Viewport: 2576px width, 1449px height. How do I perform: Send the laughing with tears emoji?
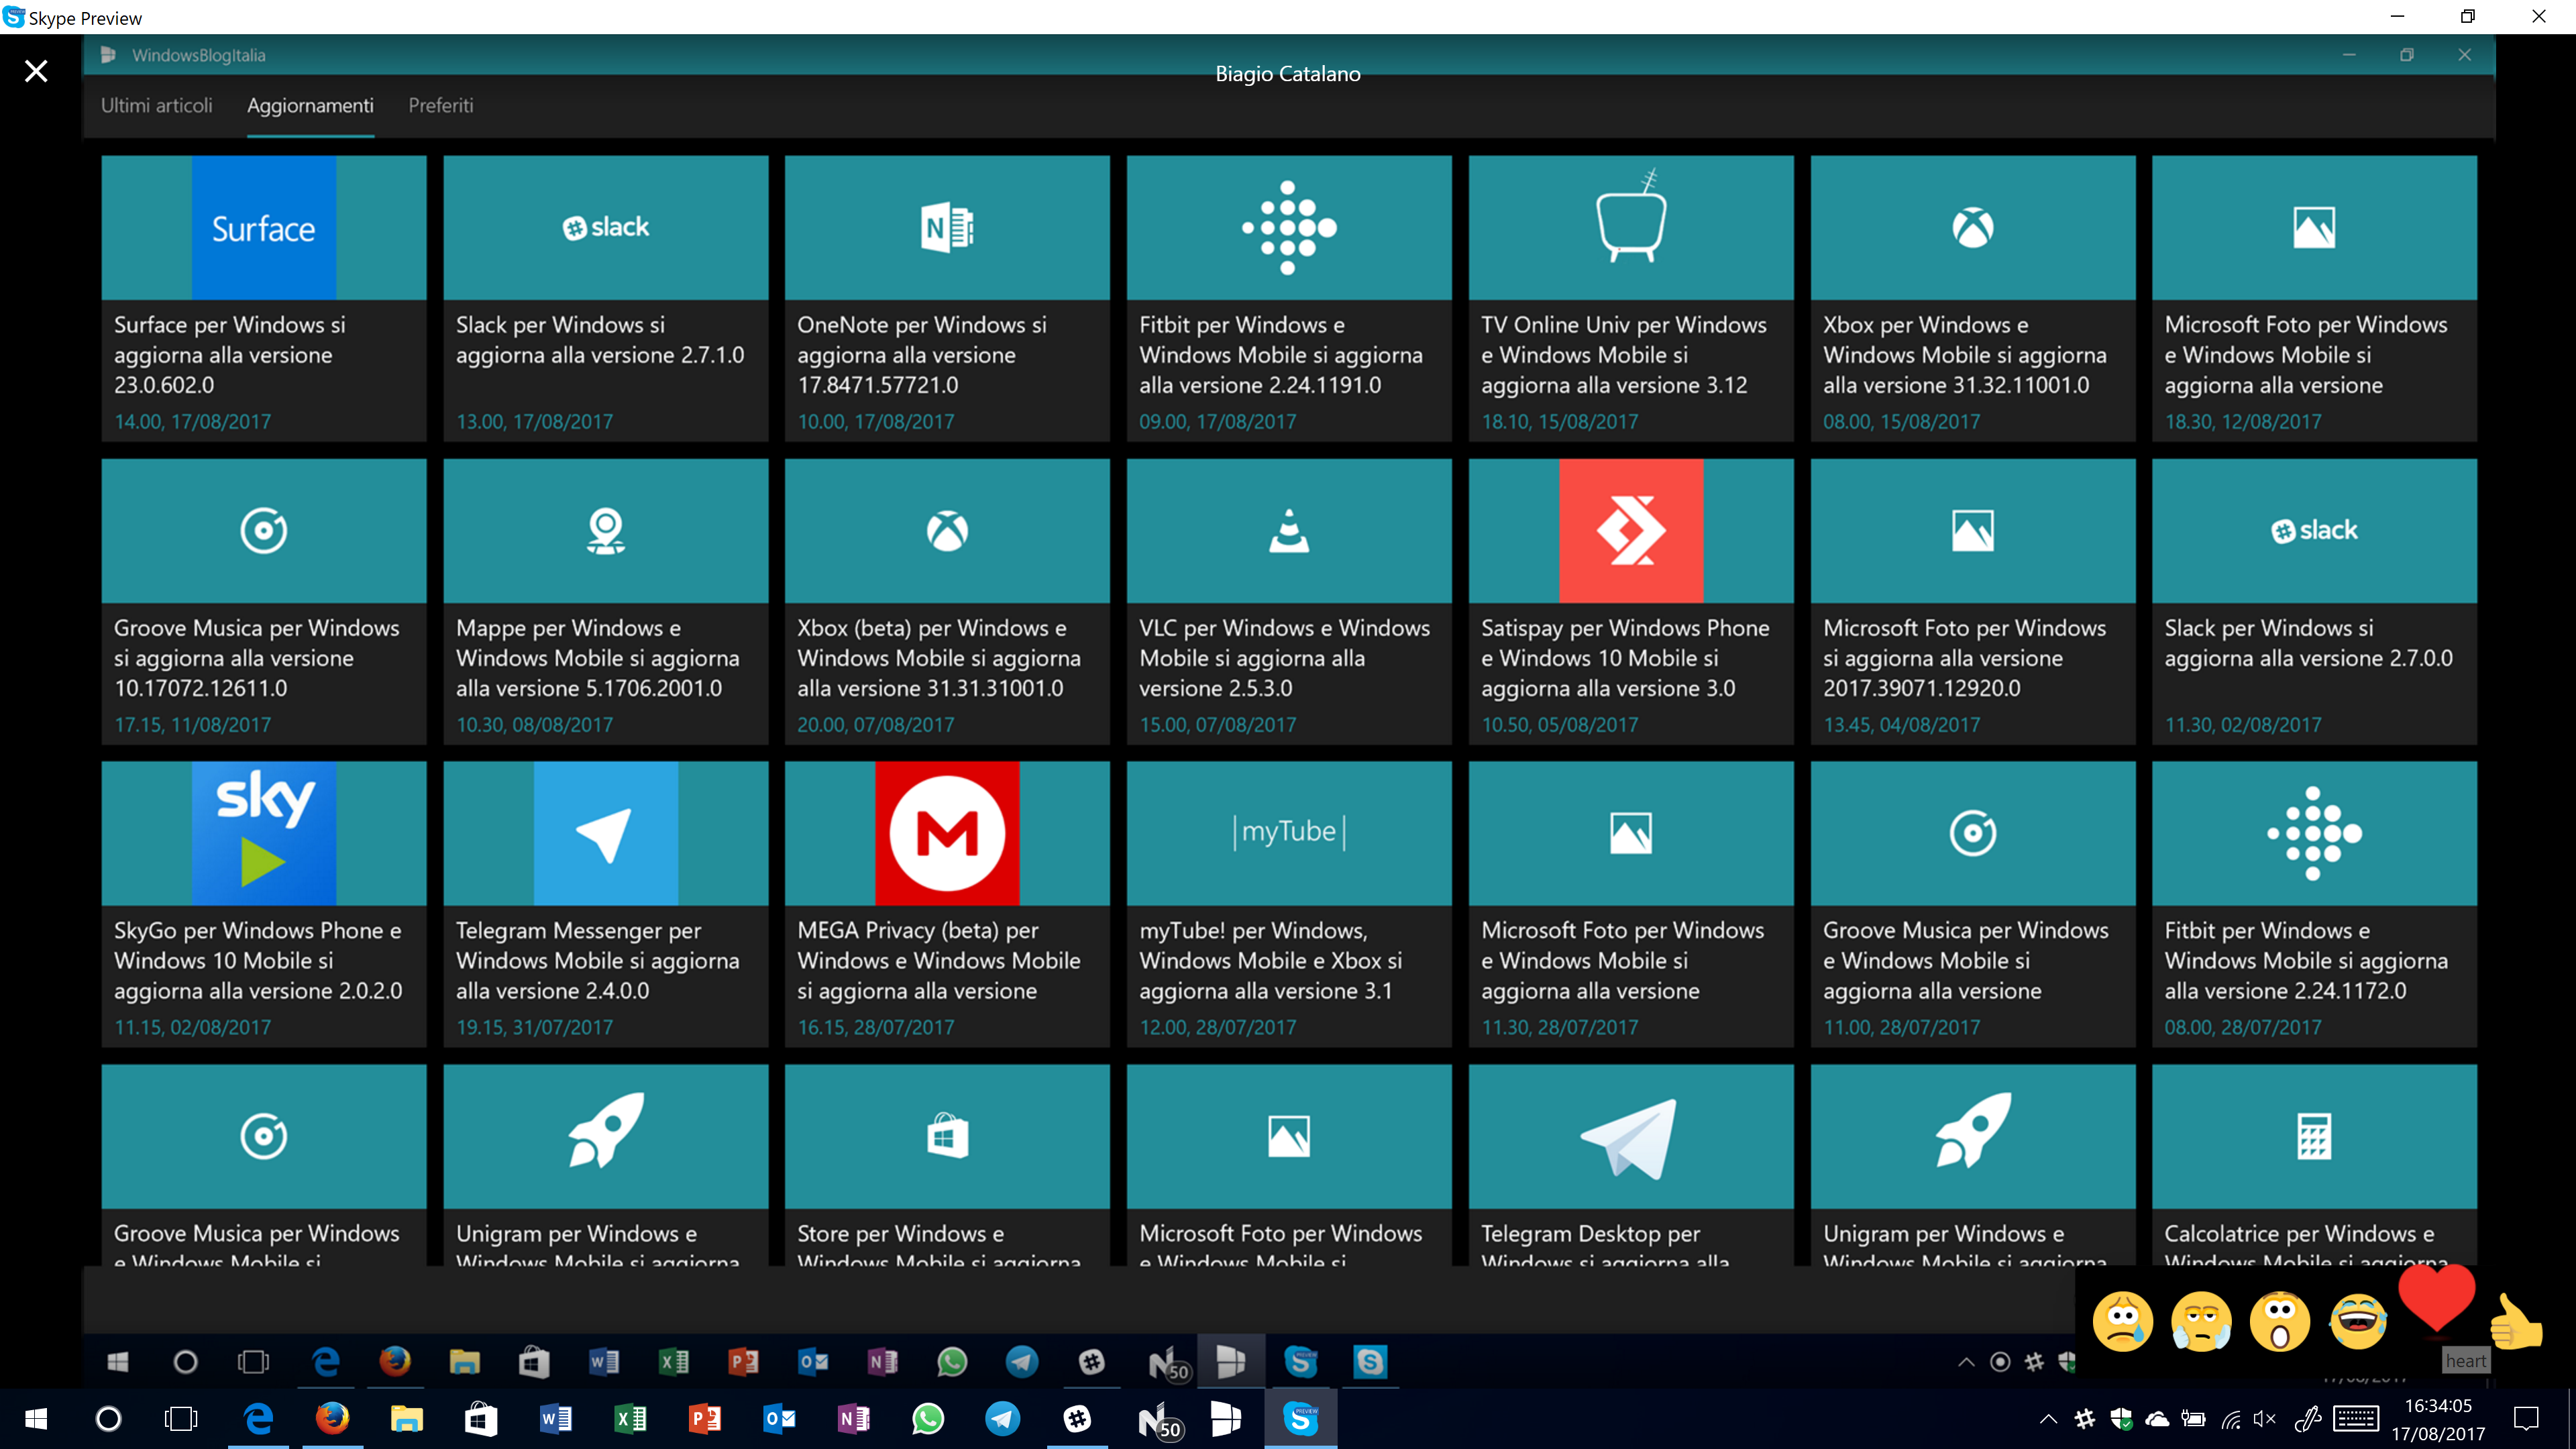point(2359,1321)
